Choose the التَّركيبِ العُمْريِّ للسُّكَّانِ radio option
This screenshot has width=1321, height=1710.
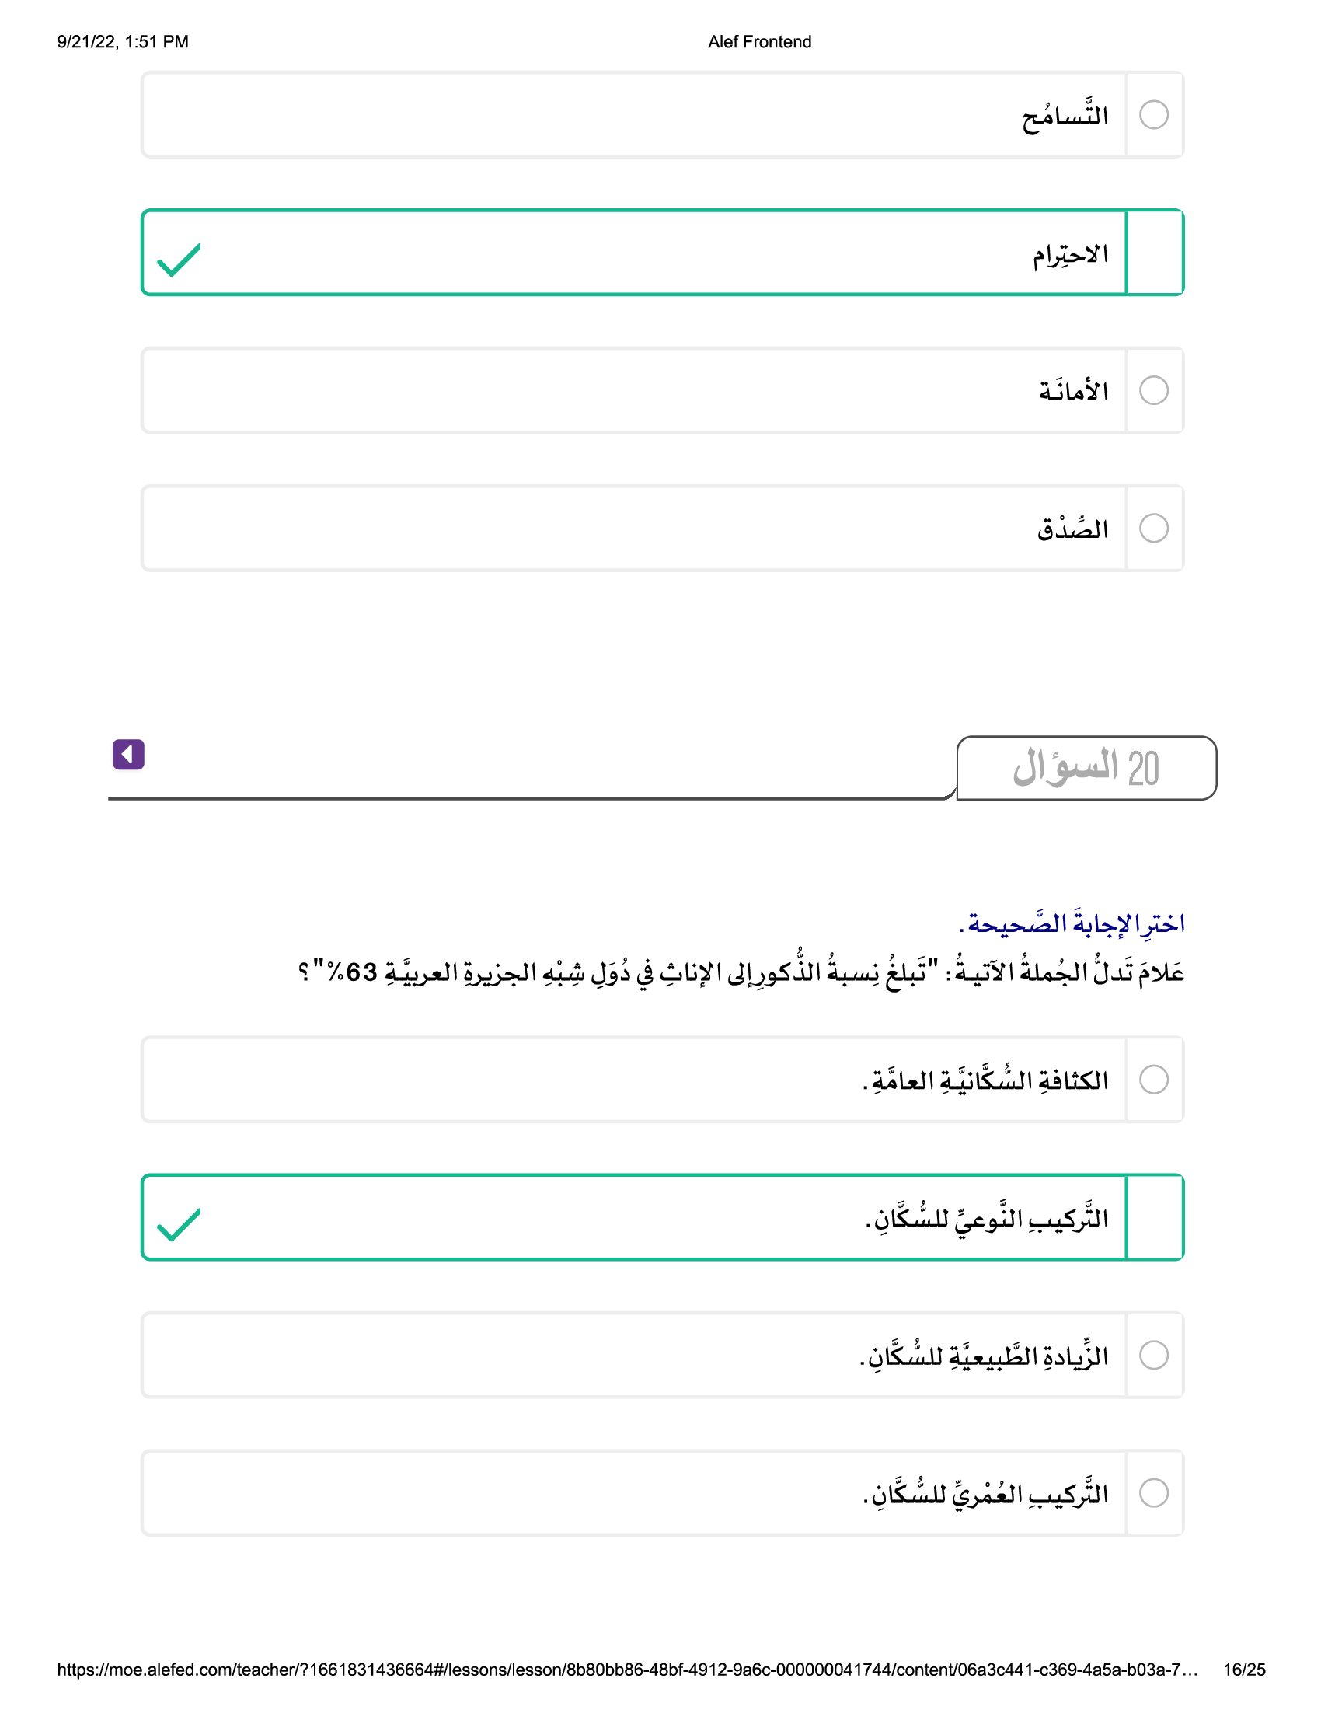[1153, 1493]
